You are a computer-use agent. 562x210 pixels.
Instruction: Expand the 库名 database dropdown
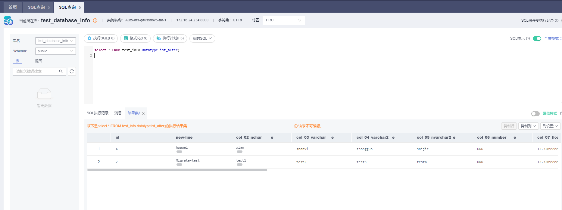pos(55,41)
